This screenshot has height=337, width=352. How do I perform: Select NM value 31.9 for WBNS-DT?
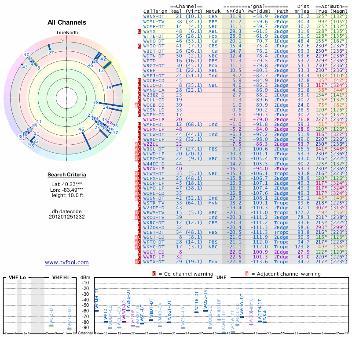click(235, 17)
